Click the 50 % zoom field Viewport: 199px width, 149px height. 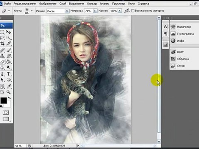20,146
